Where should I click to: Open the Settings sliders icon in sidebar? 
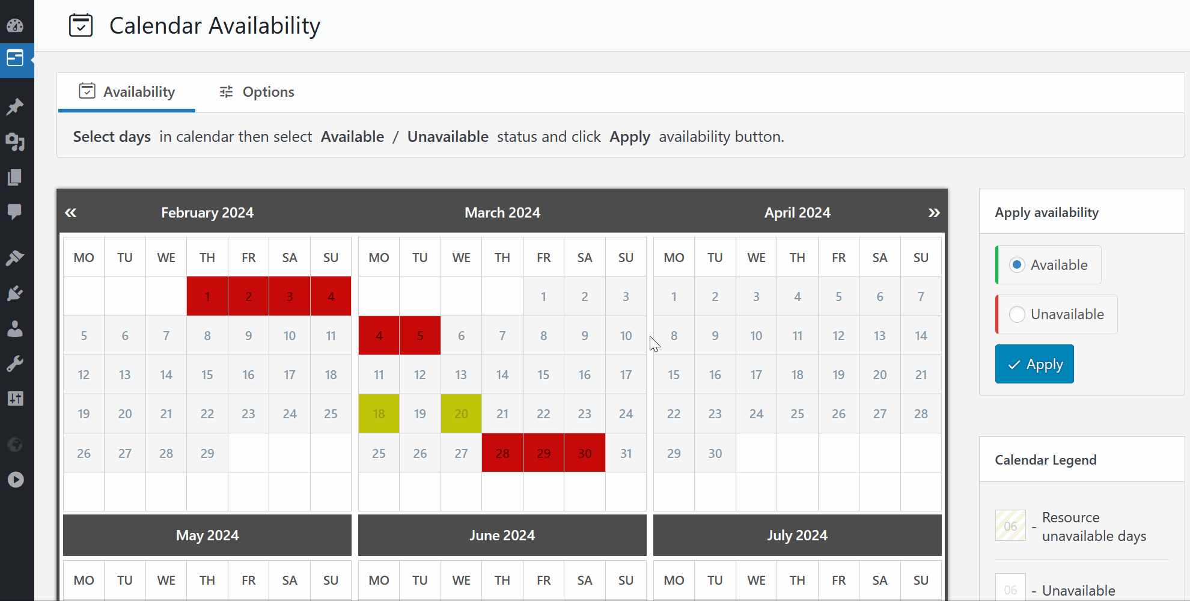15,398
